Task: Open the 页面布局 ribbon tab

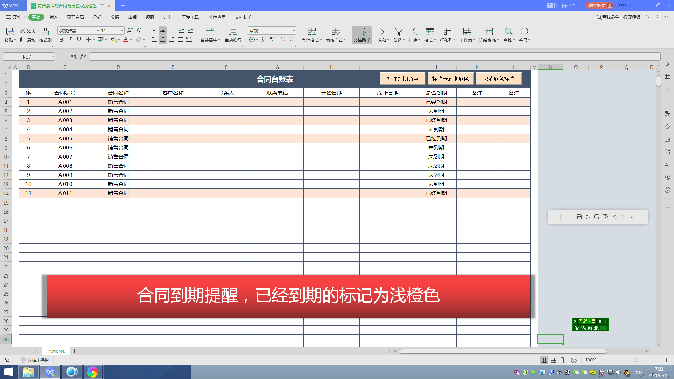Action: (75, 17)
